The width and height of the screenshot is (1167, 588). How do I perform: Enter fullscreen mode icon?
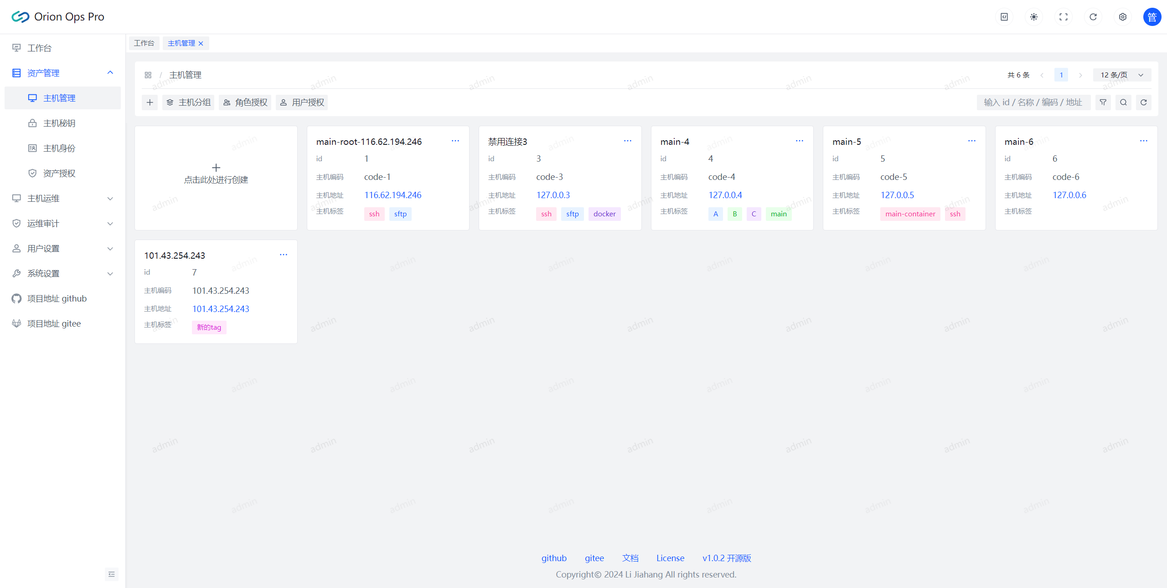coord(1063,17)
